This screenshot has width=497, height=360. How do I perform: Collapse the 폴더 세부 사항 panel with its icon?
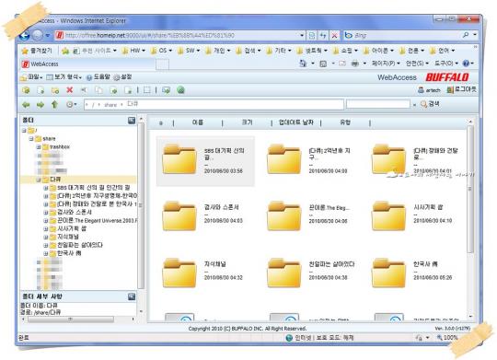tap(132, 296)
